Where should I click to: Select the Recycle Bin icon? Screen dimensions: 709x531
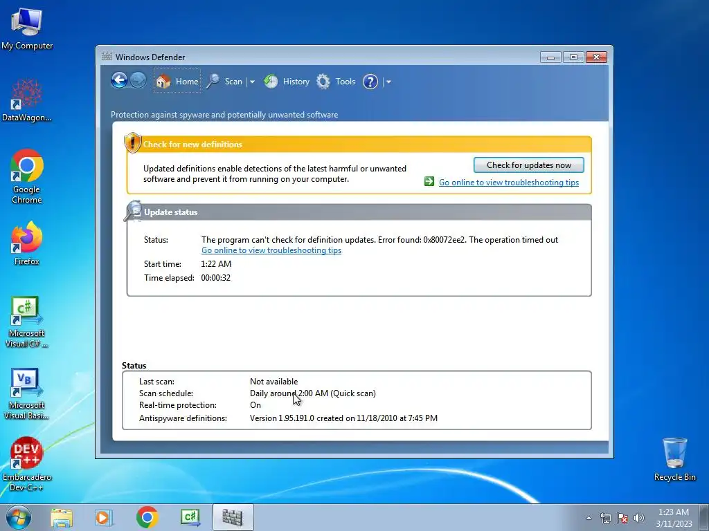point(674,459)
